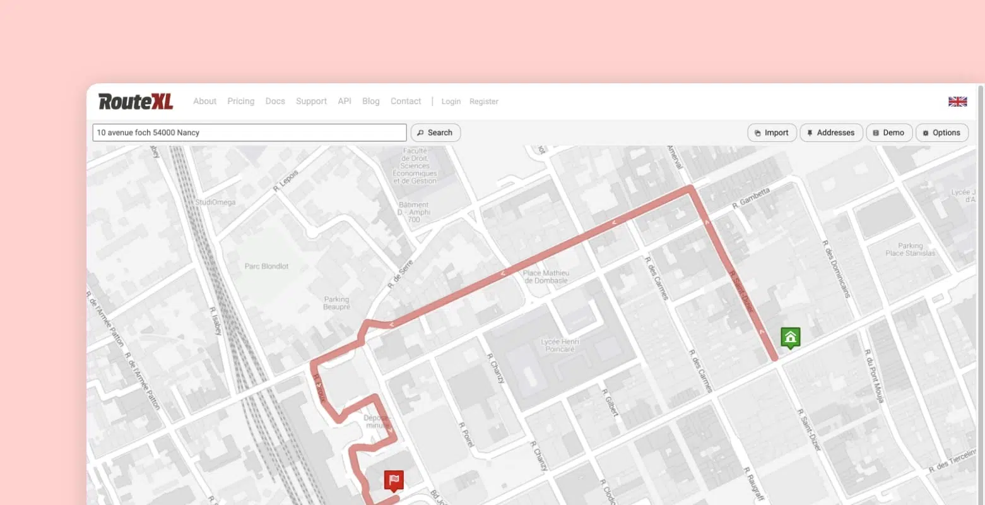Navigate to Docs
The height and width of the screenshot is (505, 985).
[275, 101]
